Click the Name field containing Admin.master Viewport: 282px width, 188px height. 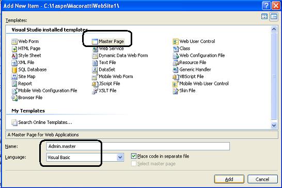pos(138,146)
